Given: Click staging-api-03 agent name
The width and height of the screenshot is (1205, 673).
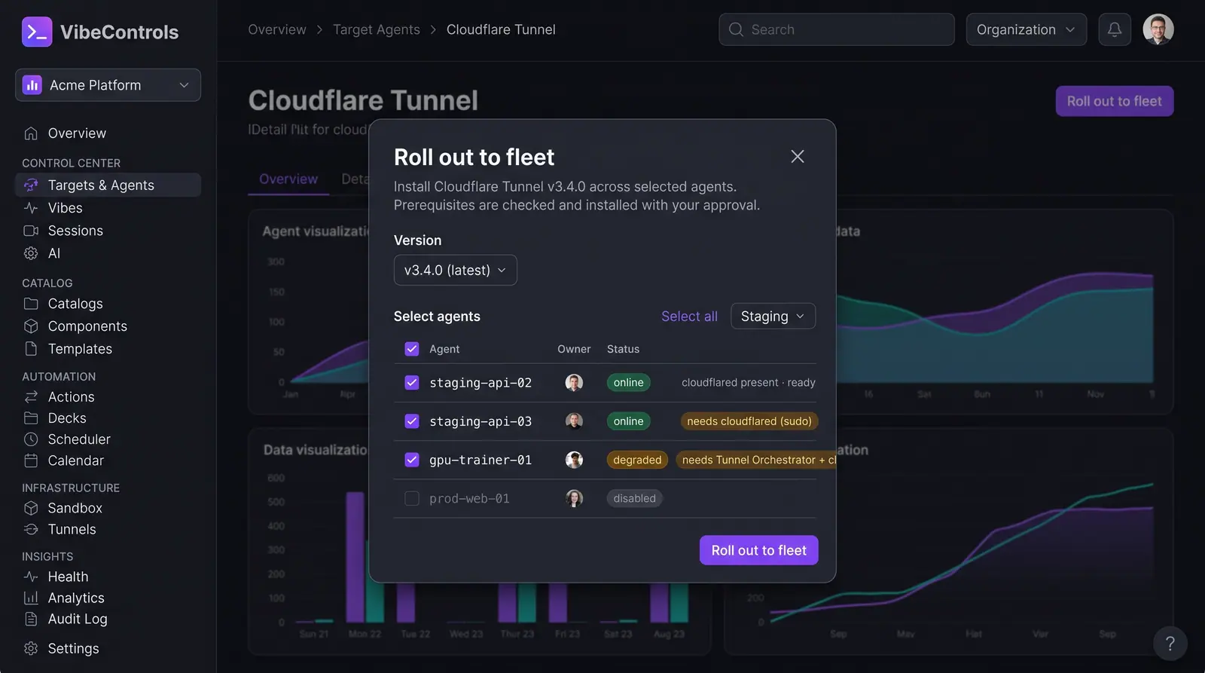Looking at the screenshot, I should coord(480,421).
